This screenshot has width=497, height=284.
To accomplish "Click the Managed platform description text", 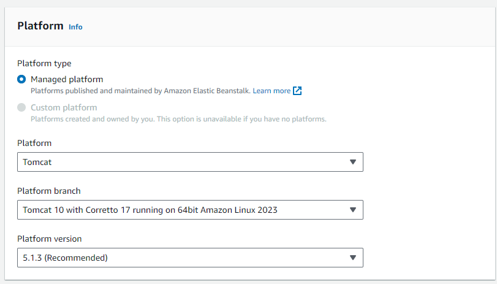I will click(141, 91).
